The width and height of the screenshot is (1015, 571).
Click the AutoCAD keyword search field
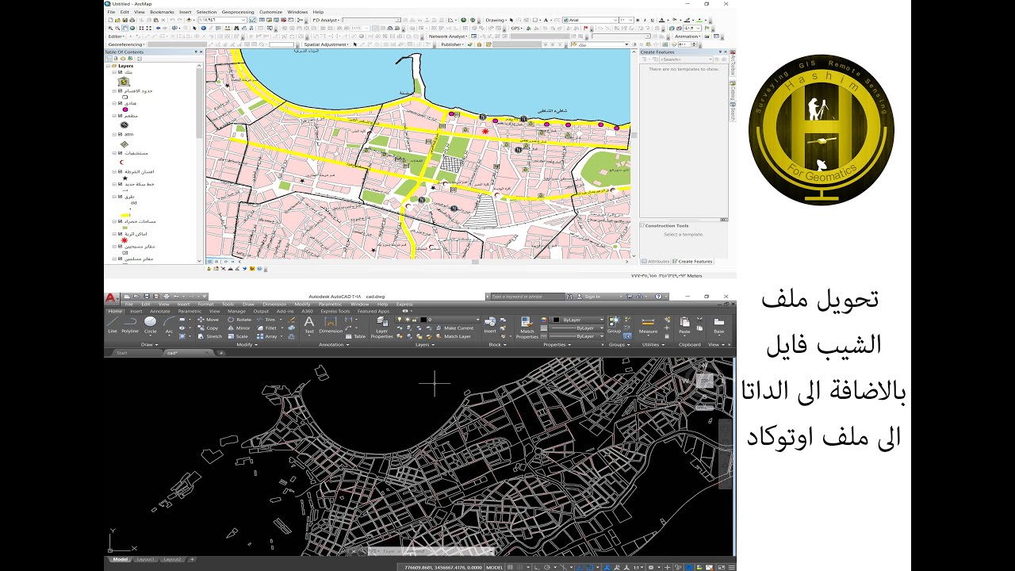[528, 297]
